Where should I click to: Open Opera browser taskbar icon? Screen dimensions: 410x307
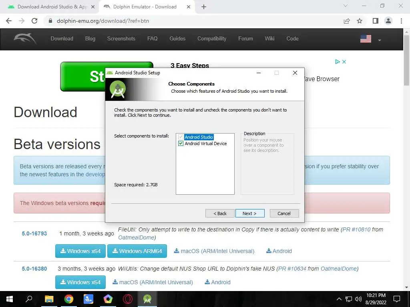point(128,299)
